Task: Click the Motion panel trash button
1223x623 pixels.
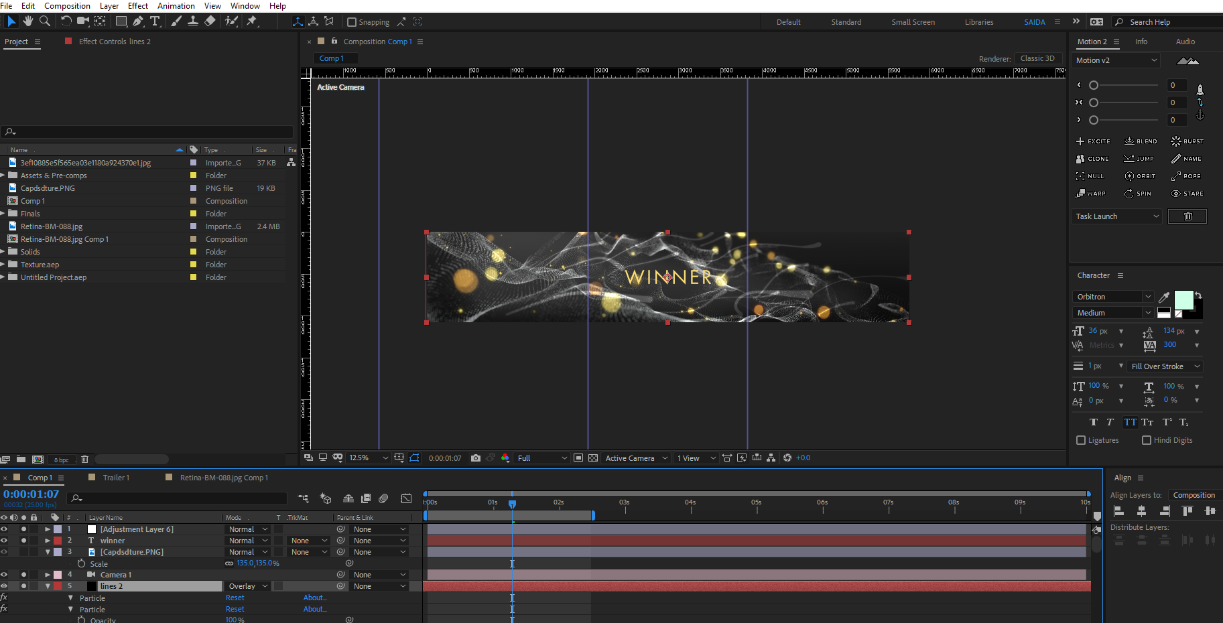Action: [x=1187, y=216]
